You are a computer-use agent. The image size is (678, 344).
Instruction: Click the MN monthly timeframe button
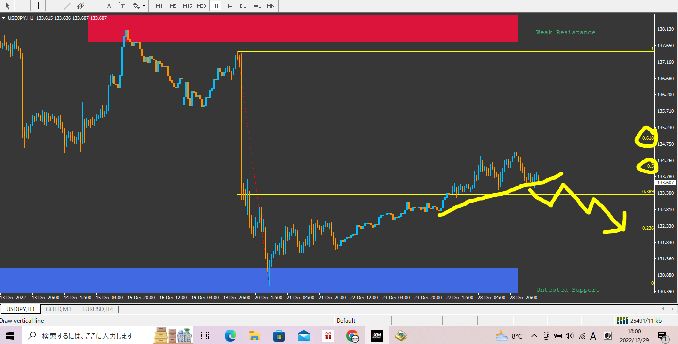pyautogui.click(x=270, y=5)
